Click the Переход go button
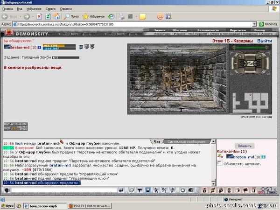The image size is (280, 210). point(268,24)
